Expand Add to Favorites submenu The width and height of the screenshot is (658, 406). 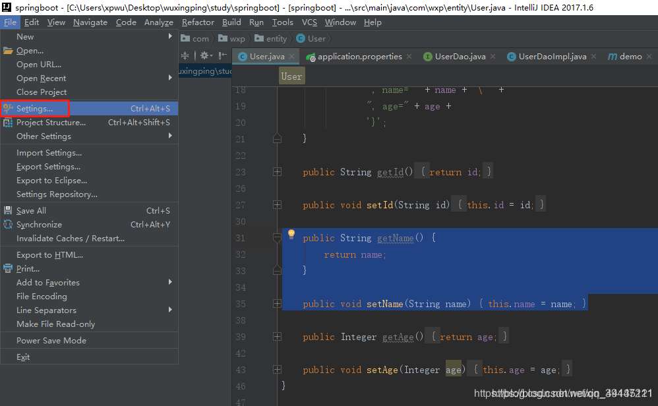[x=90, y=282]
